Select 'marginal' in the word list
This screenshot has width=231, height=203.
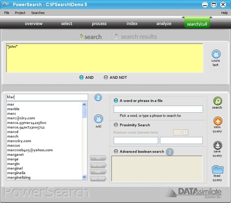pyautogui.click(x=15, y=168)
